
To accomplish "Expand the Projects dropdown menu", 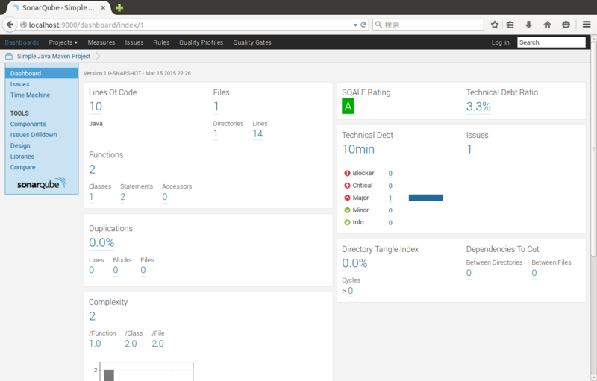I will 63,42.
